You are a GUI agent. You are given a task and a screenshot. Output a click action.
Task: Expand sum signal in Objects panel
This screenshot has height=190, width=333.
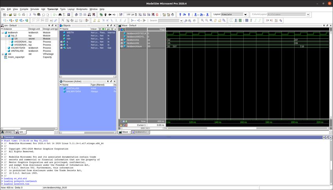click(62, 48)
